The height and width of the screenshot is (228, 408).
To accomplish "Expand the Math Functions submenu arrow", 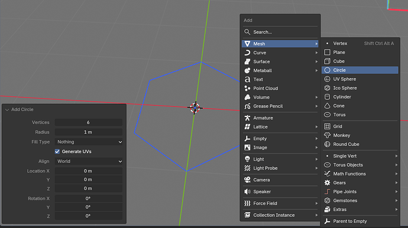I will click(x=396, y=174).
